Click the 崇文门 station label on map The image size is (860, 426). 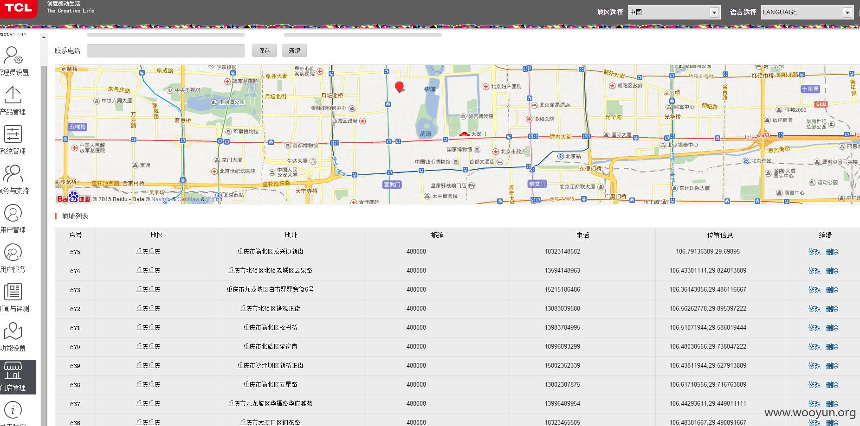[537, 184]
